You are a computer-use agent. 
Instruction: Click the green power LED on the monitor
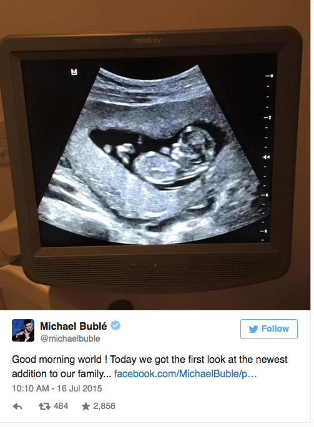155,265
